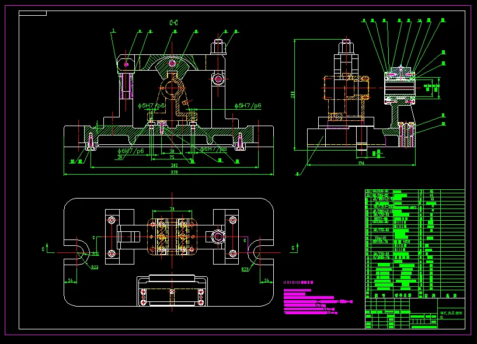Viewport: 477px width, 344px height.
Task: Select the R23 label below R12
Action: pyautogui.click(x=95, y=267)
